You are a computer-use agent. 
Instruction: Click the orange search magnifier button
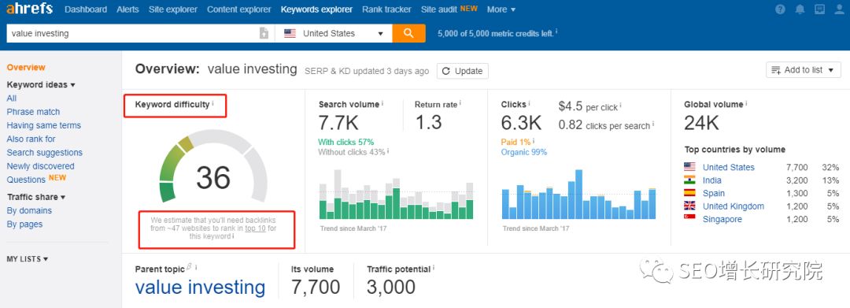click(x=408, y=33)
